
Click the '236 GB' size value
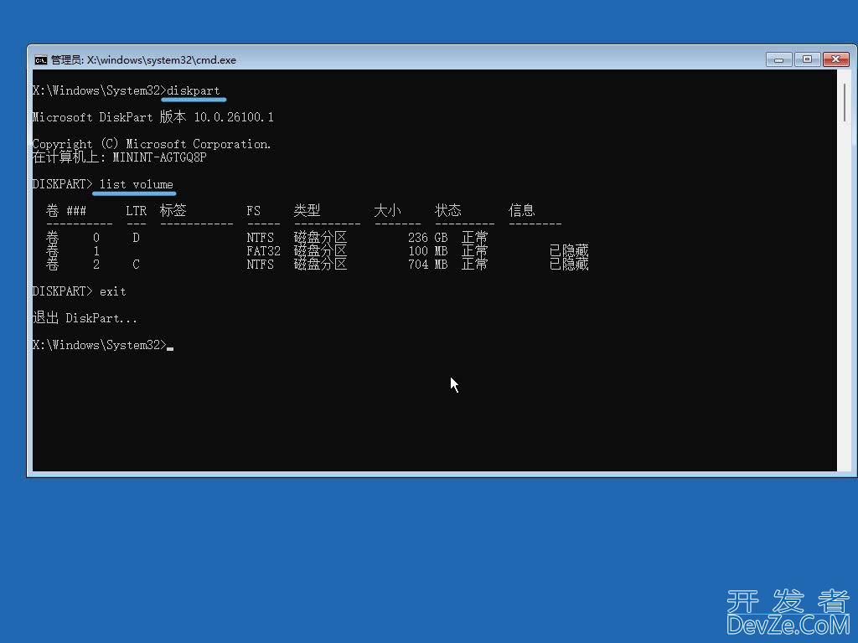[x=428, y=238]
